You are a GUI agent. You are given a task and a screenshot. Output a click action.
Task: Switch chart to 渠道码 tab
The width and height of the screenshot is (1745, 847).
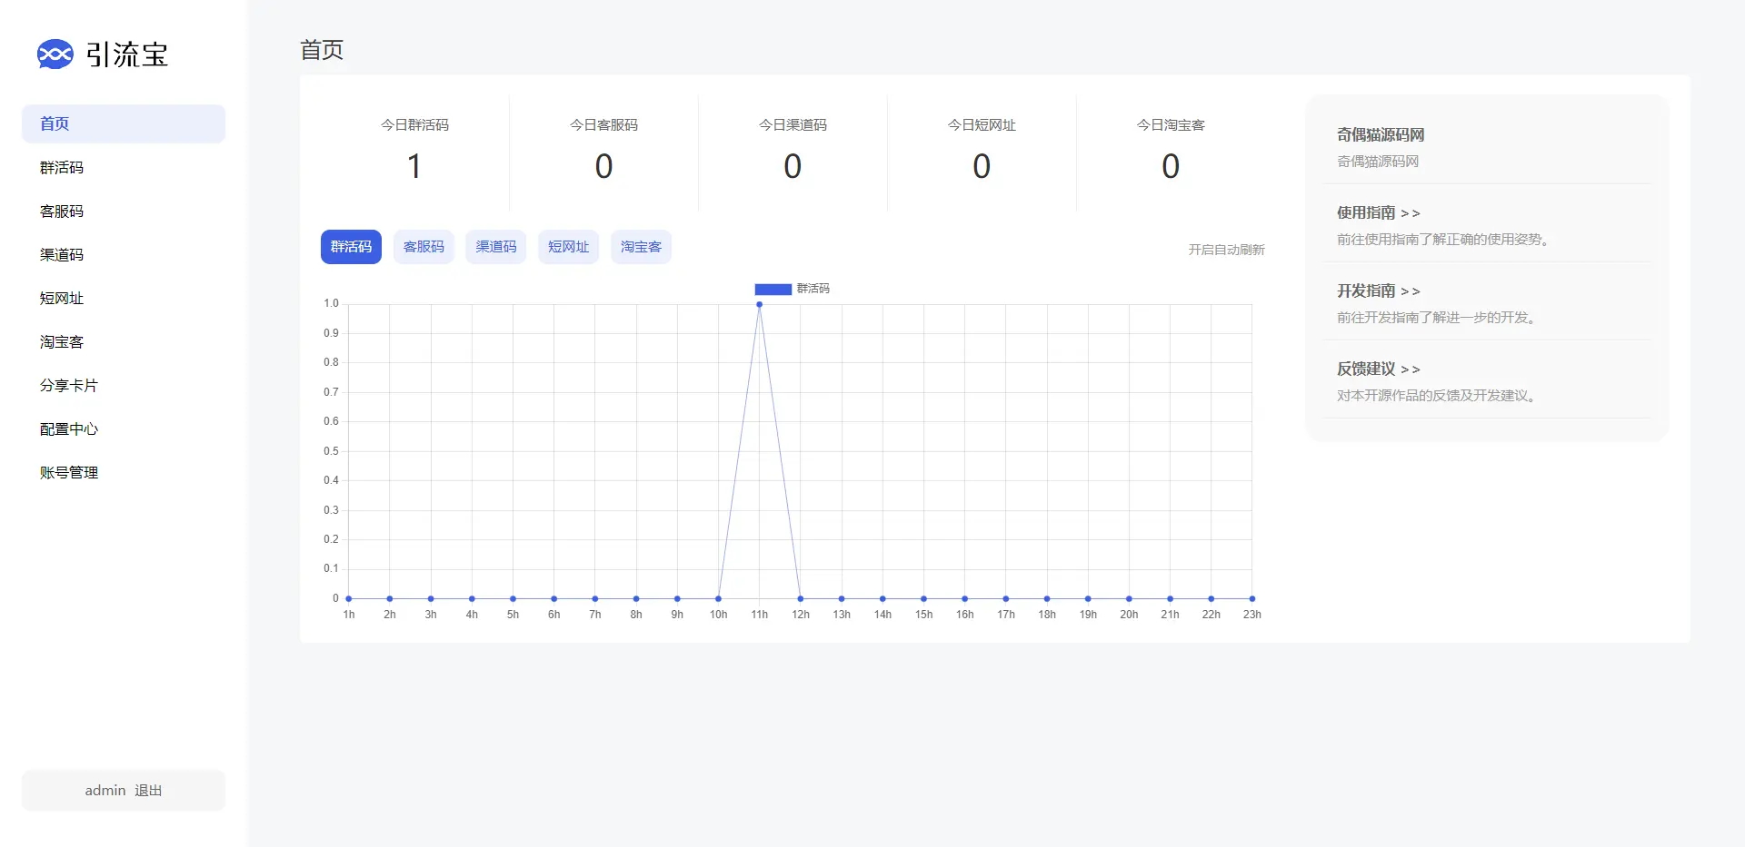pos(495,247)
